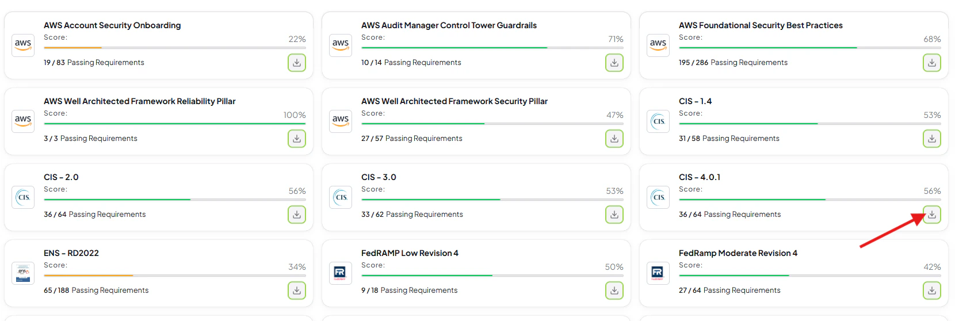This screenshot has height=321, width=955.
Task: Download FedRamp Moderate Revision 4 report
Action: click(932, 291)
